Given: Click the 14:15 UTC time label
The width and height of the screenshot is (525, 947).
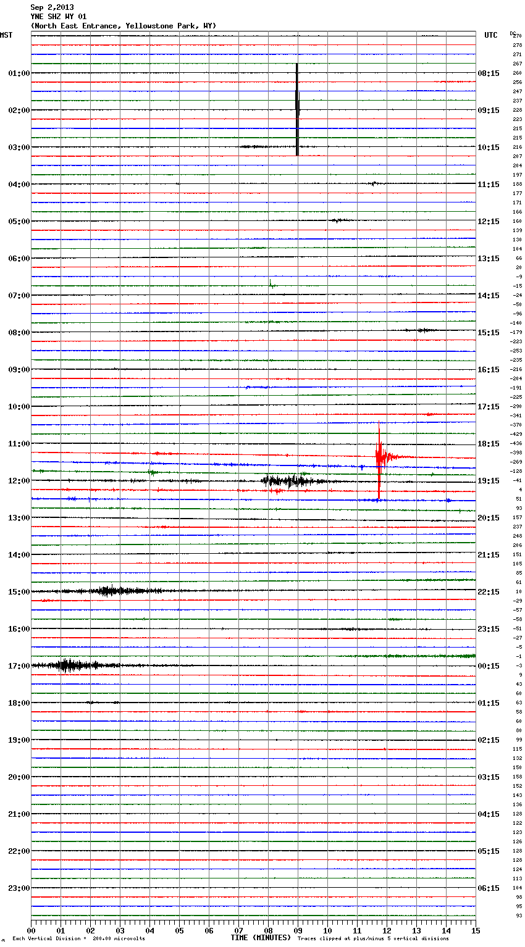Looking at the screenshot, I should [489, 296].
